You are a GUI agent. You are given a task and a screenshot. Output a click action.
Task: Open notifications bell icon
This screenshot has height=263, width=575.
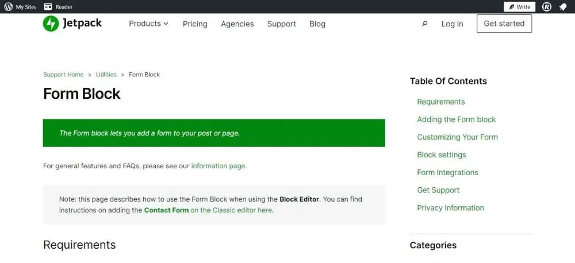(563, 7)
